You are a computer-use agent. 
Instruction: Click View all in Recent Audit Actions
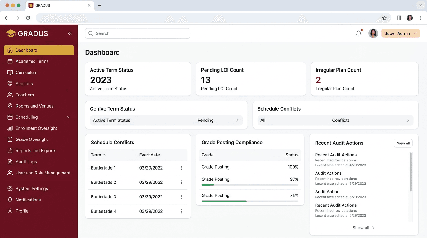(403, 143)
